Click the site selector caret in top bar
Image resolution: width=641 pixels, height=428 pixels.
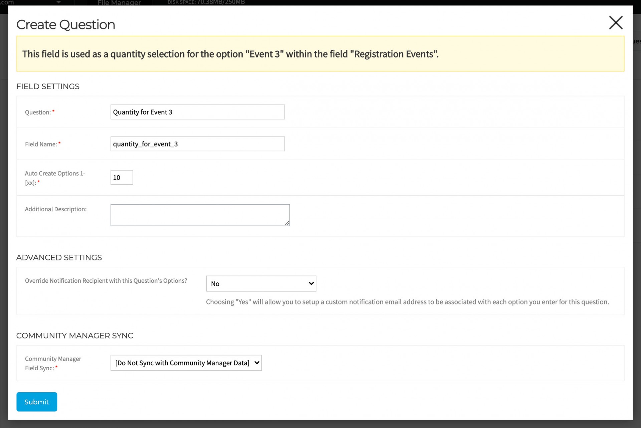coord(59,3)
